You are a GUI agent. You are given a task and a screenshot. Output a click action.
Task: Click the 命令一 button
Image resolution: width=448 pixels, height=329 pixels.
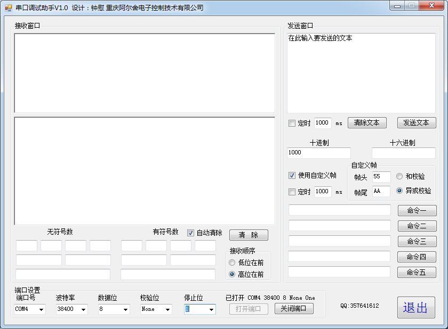click(x=417, y=211)
